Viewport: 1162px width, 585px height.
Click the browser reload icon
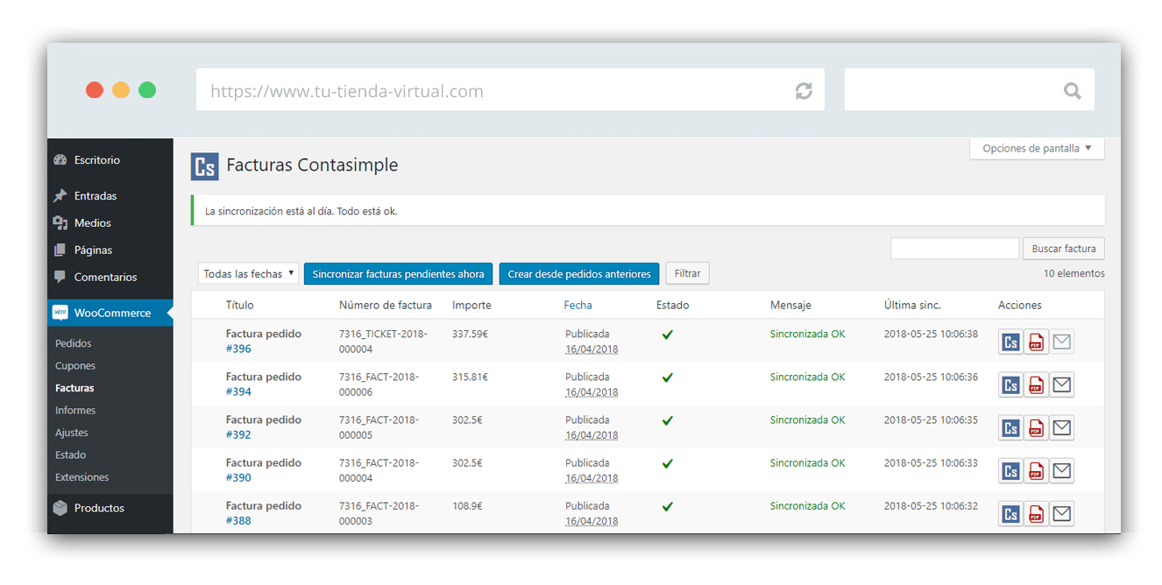point(803,91)
